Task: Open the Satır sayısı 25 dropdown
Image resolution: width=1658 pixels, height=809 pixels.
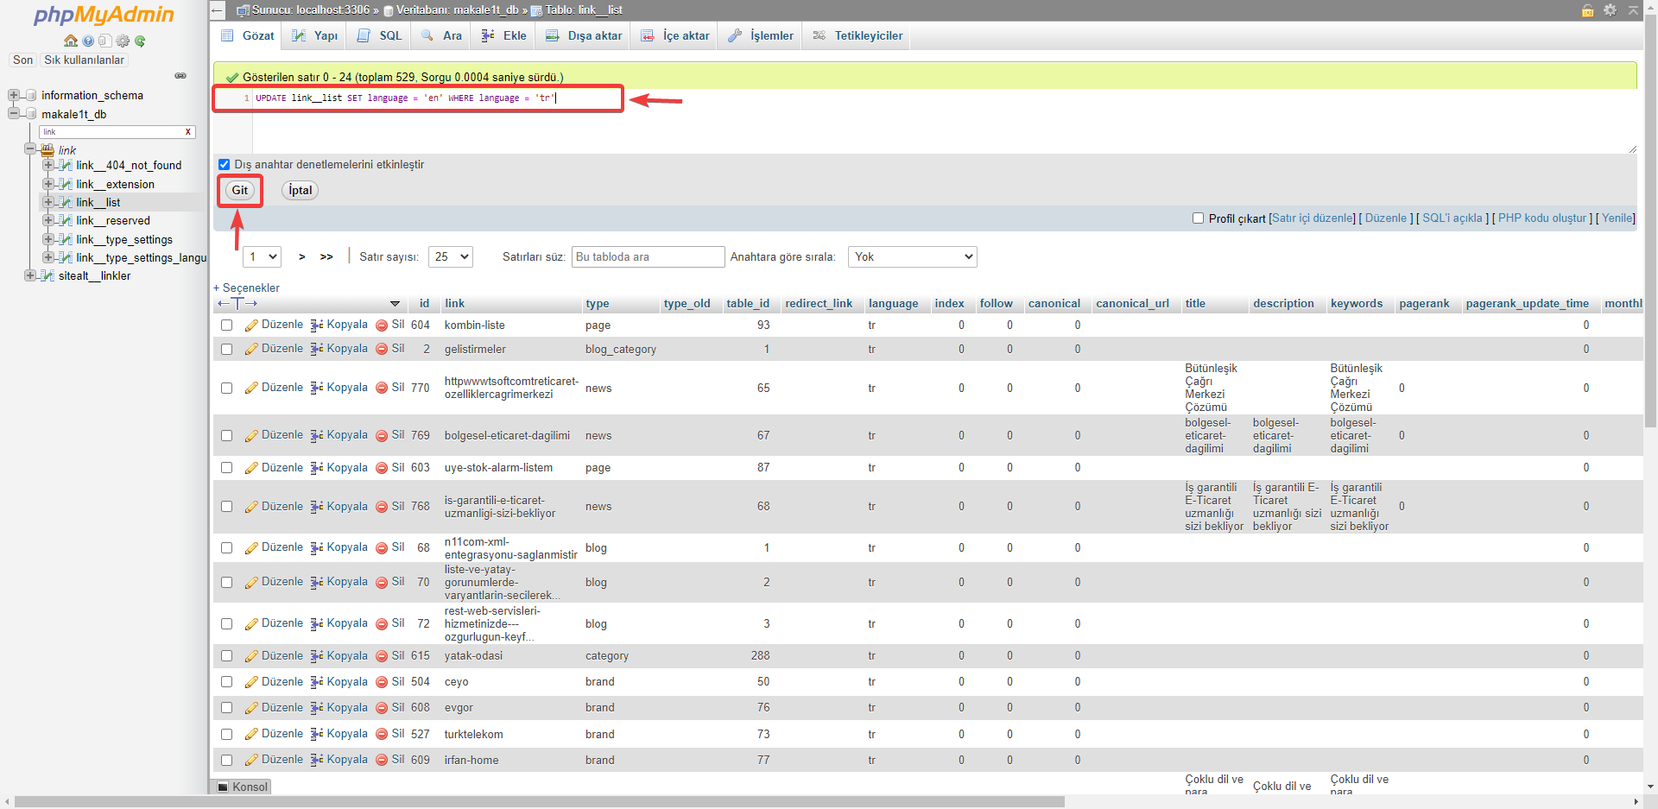Action: 451,256
